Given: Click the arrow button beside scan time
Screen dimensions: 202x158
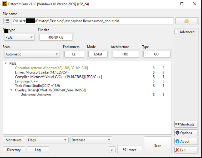Looking at the screenshot, I should coord(112,150).
